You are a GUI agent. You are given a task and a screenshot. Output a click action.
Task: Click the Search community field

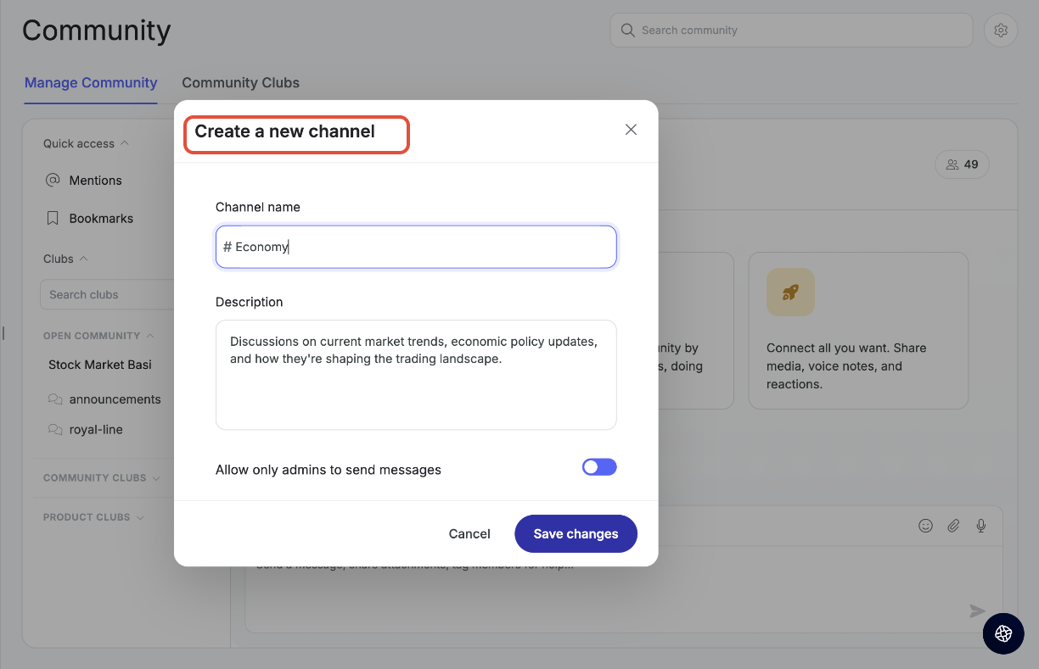[791, 31]
